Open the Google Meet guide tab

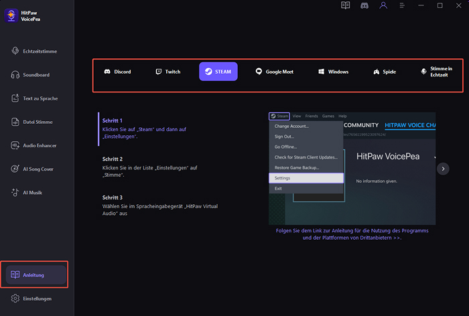(275, 72)
